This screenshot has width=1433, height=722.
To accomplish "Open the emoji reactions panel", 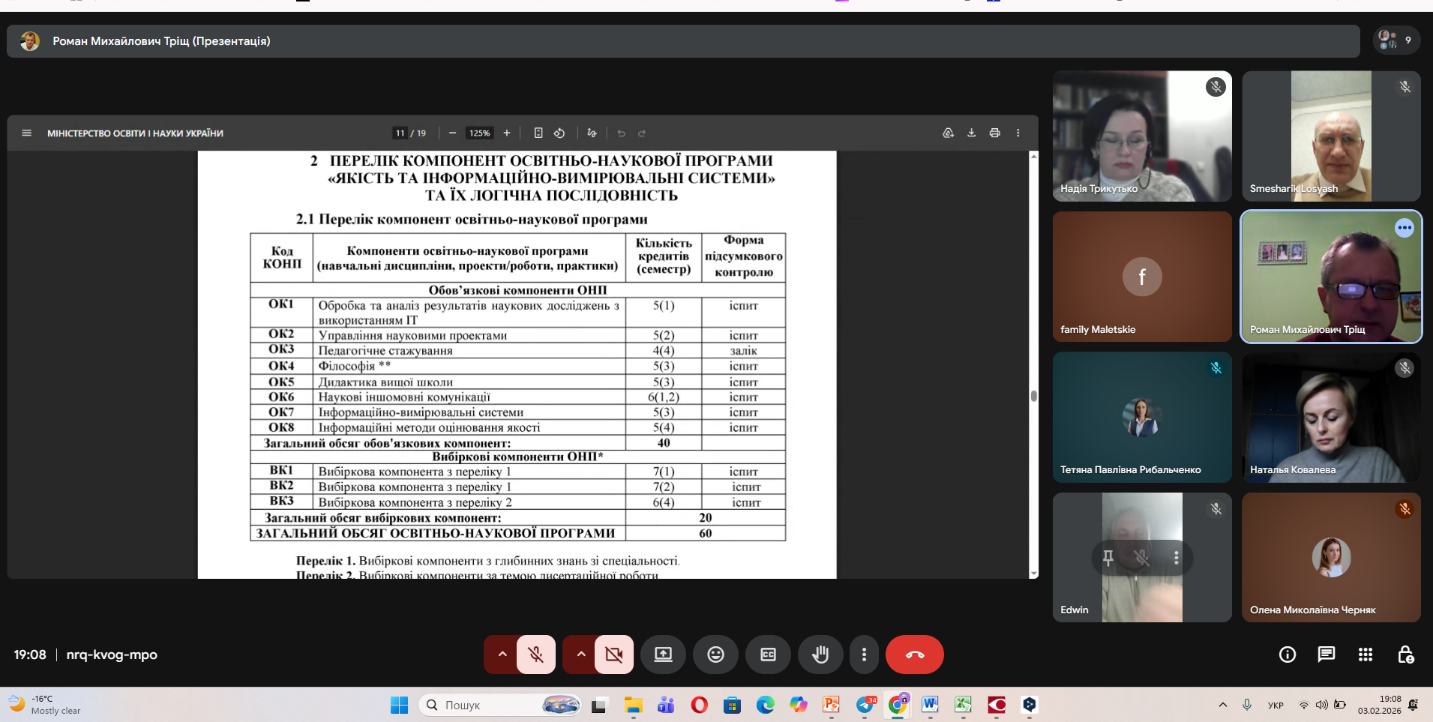I will click(715, 655).
